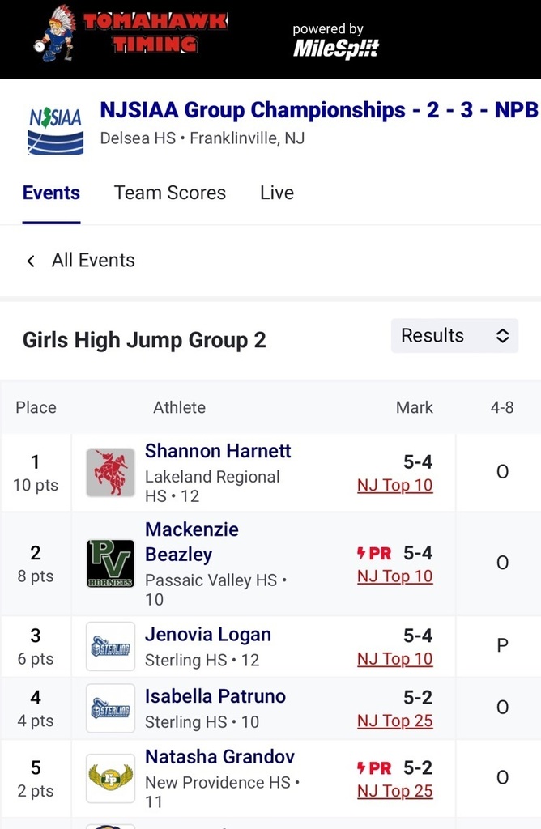The image size is (541, 829).
Task: Click the NJSIAA logo icon
Action: [x=55, y=130]
